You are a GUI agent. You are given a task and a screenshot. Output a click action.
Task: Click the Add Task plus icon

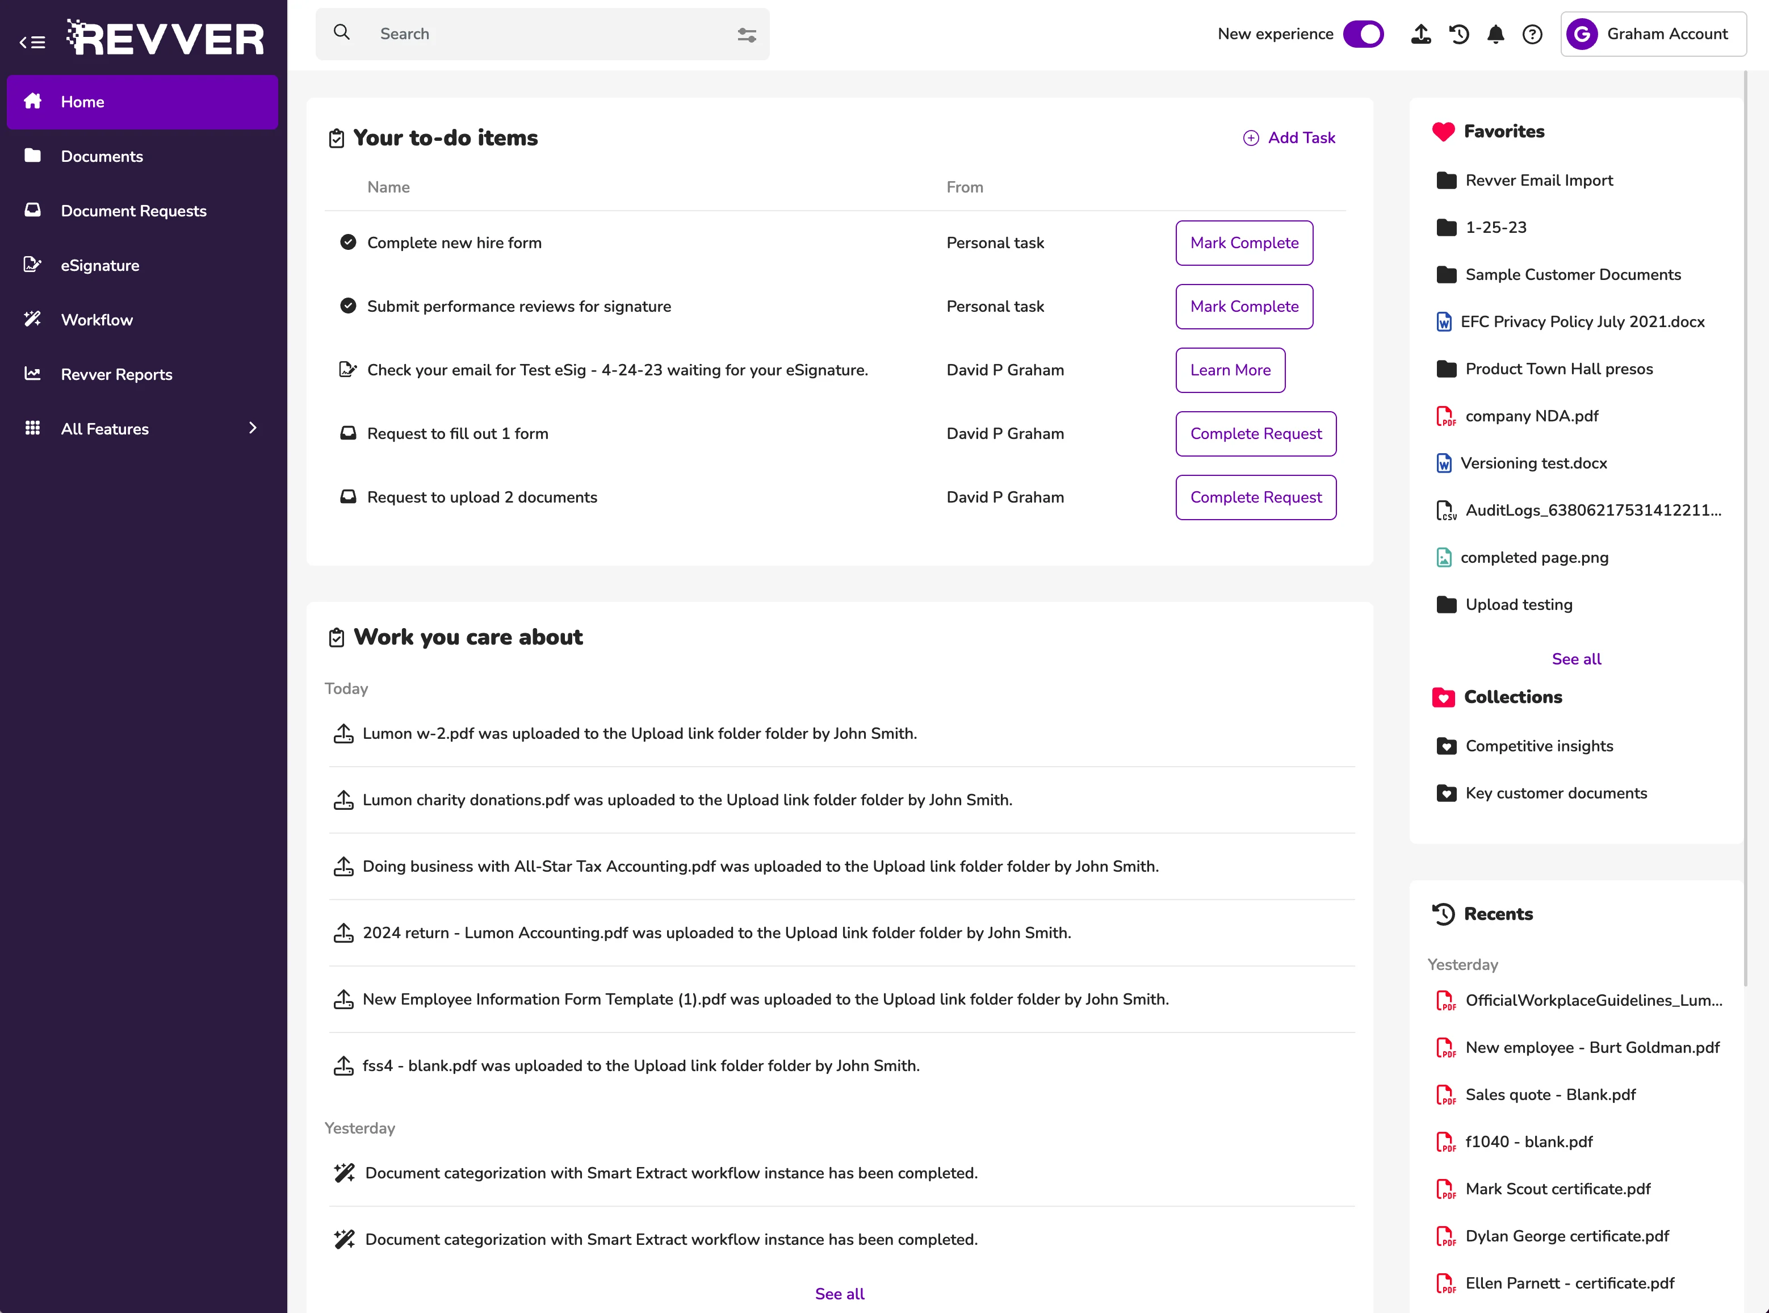click(1250, 139)
